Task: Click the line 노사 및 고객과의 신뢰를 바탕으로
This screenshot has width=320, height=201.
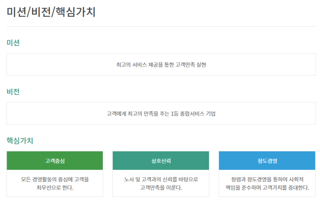Action: (x=161, y=179)
